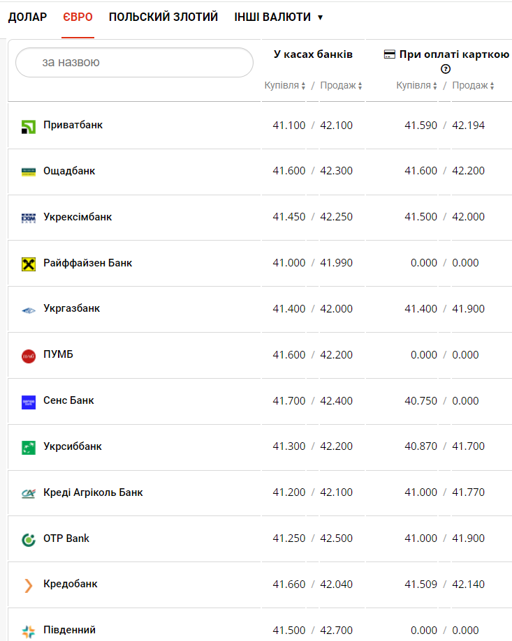Open the OTP Bank link
Image resolution: width=512 pixels, height=641 pixels.
point(66,538)
